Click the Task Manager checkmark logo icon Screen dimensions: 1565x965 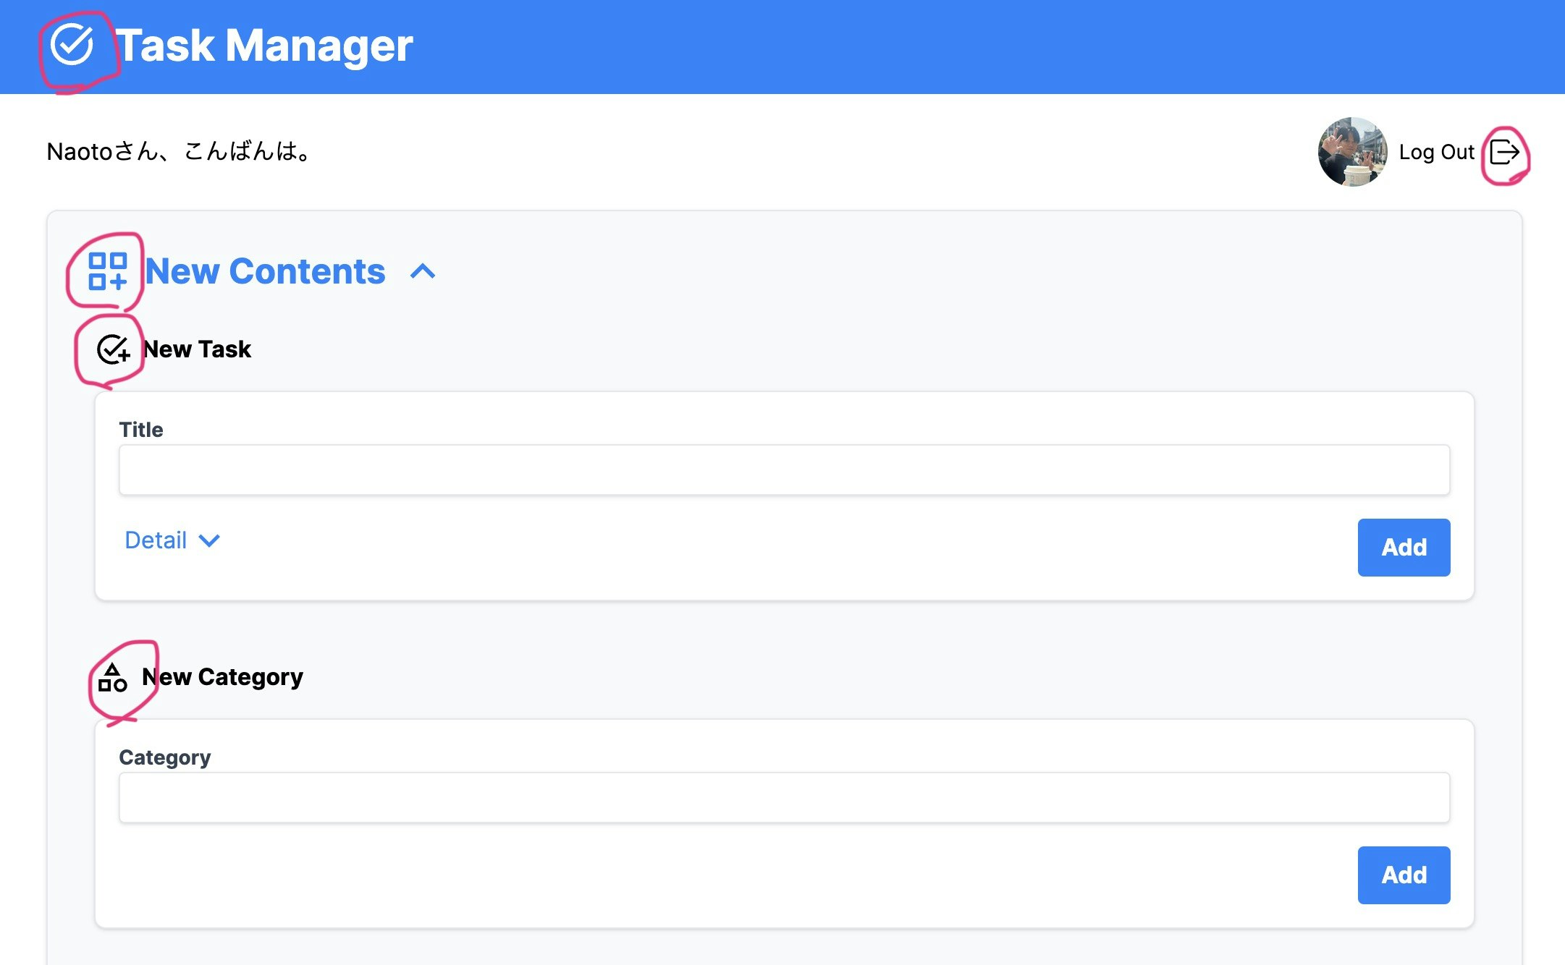click(72, 45)
